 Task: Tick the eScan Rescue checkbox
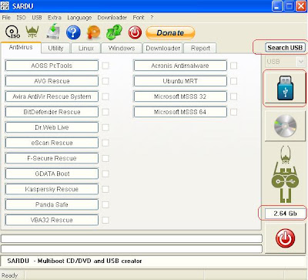[x=105, y=143]
